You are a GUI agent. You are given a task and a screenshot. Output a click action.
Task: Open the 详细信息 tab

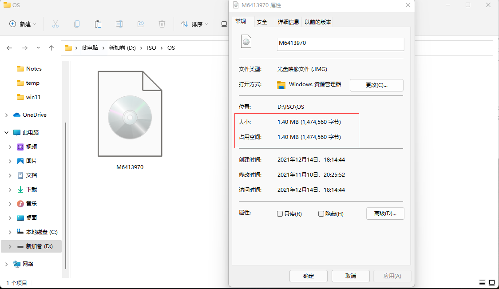click(x=289, y=22)
